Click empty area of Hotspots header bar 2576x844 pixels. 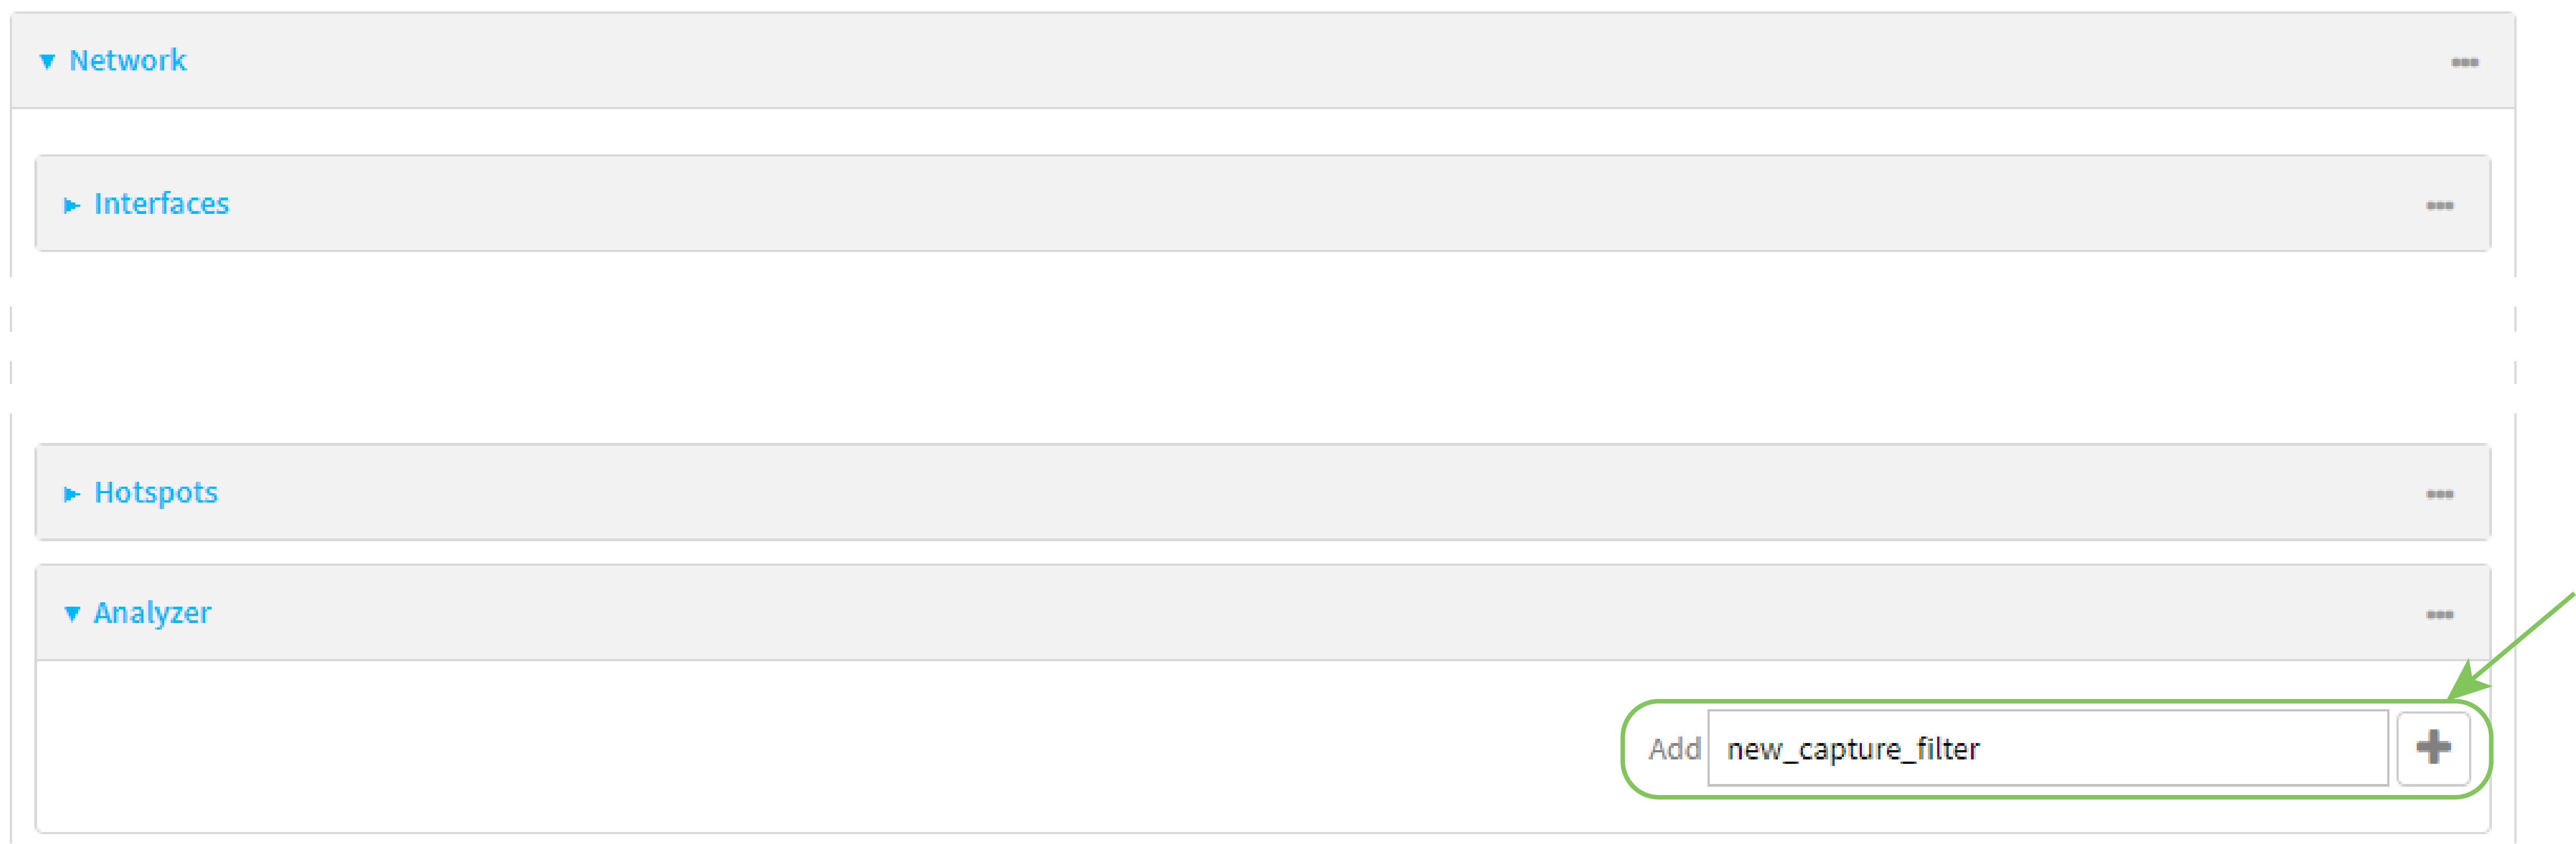point(1200,493)
